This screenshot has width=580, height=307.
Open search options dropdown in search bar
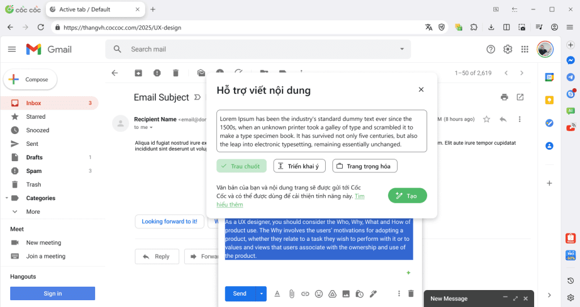tap(402, 49)
